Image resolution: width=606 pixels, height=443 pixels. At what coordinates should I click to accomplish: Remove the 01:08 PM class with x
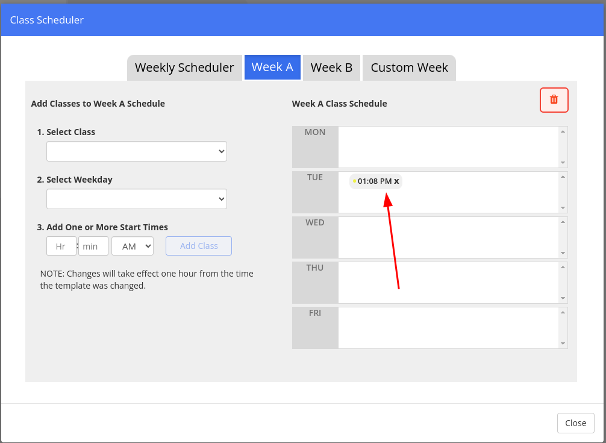point(396,181)
